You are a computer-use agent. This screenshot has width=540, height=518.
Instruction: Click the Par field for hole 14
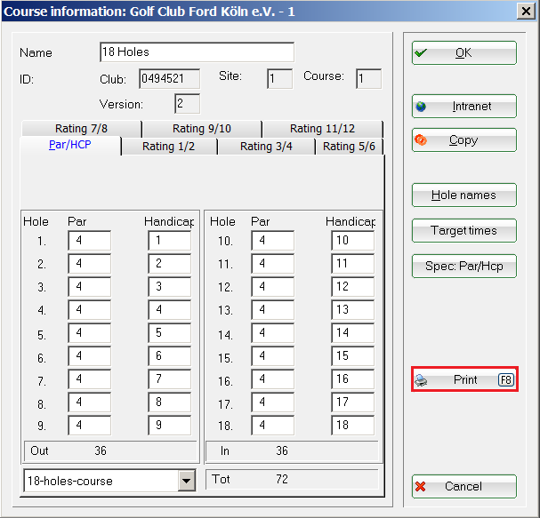[x=273, y=333]
